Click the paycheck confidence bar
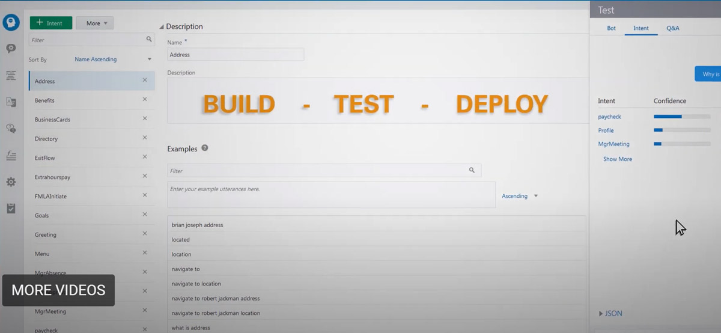The width and height of the screenshot is (721, 333). point(682,117)
